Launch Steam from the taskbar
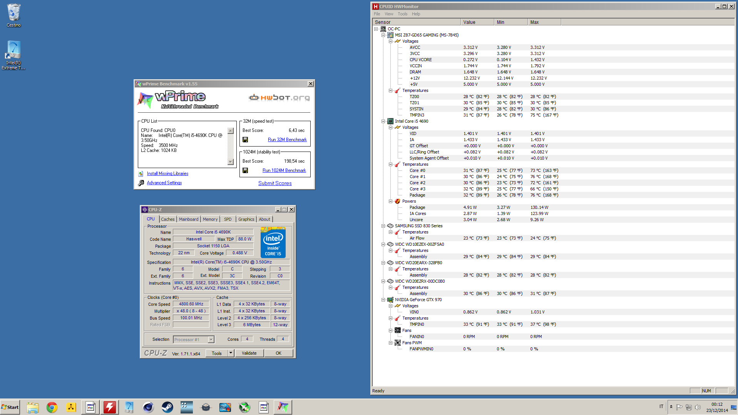Image resolution: width=738 pixels, height=415 pixels. [167, 407]
